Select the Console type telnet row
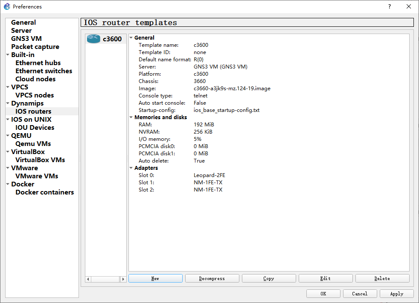Viewport: 419px width, 303px height. tap(269, 96)
